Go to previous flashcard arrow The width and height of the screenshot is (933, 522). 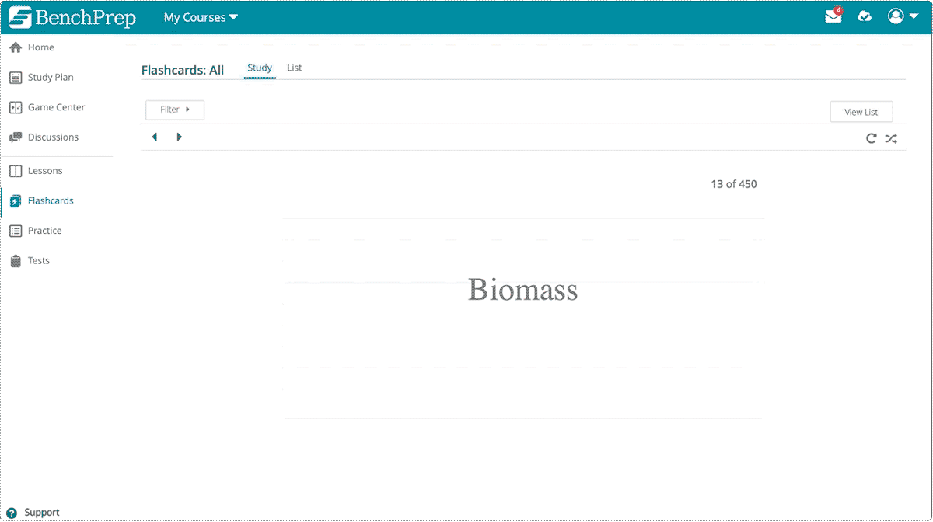(155, 137)
